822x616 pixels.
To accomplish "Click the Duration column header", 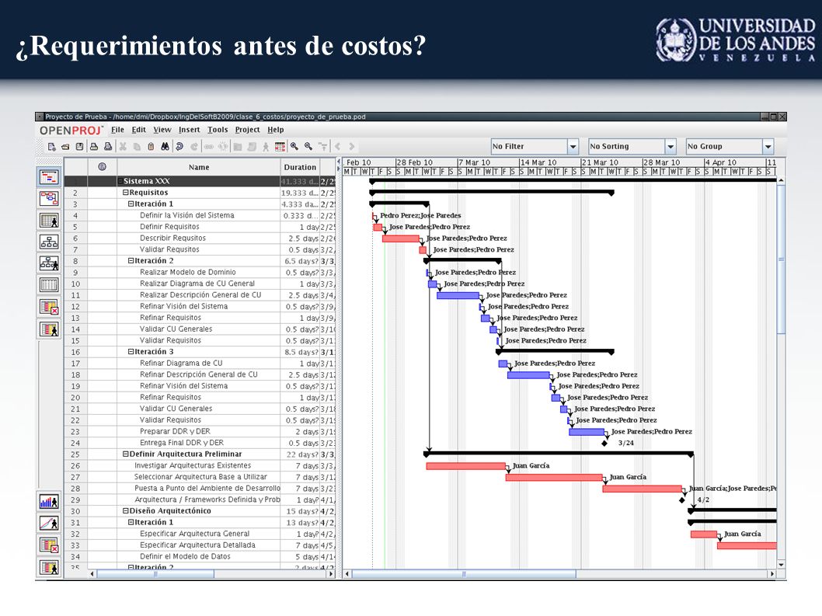I will (x=300, y=167).
